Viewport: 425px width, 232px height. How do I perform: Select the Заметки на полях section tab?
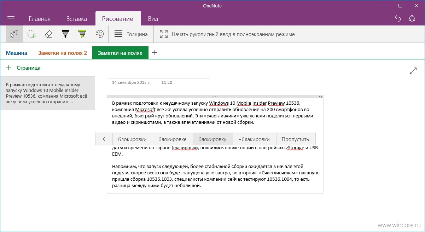pos(120,53)
